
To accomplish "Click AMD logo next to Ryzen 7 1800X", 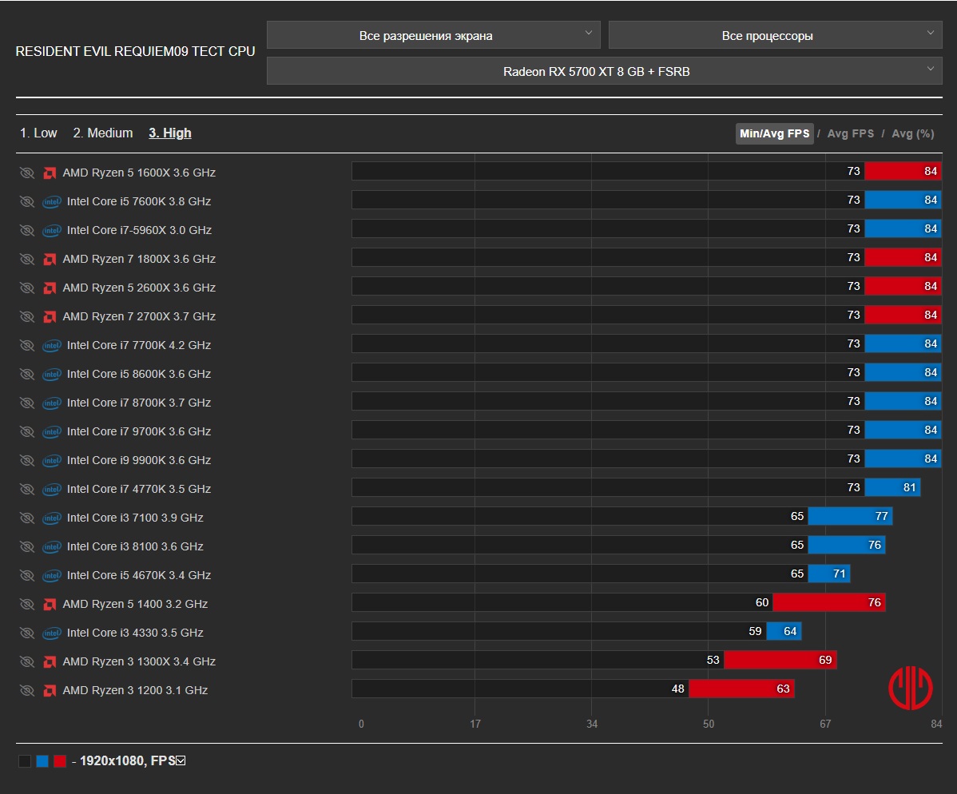I will tap(50, 259).
